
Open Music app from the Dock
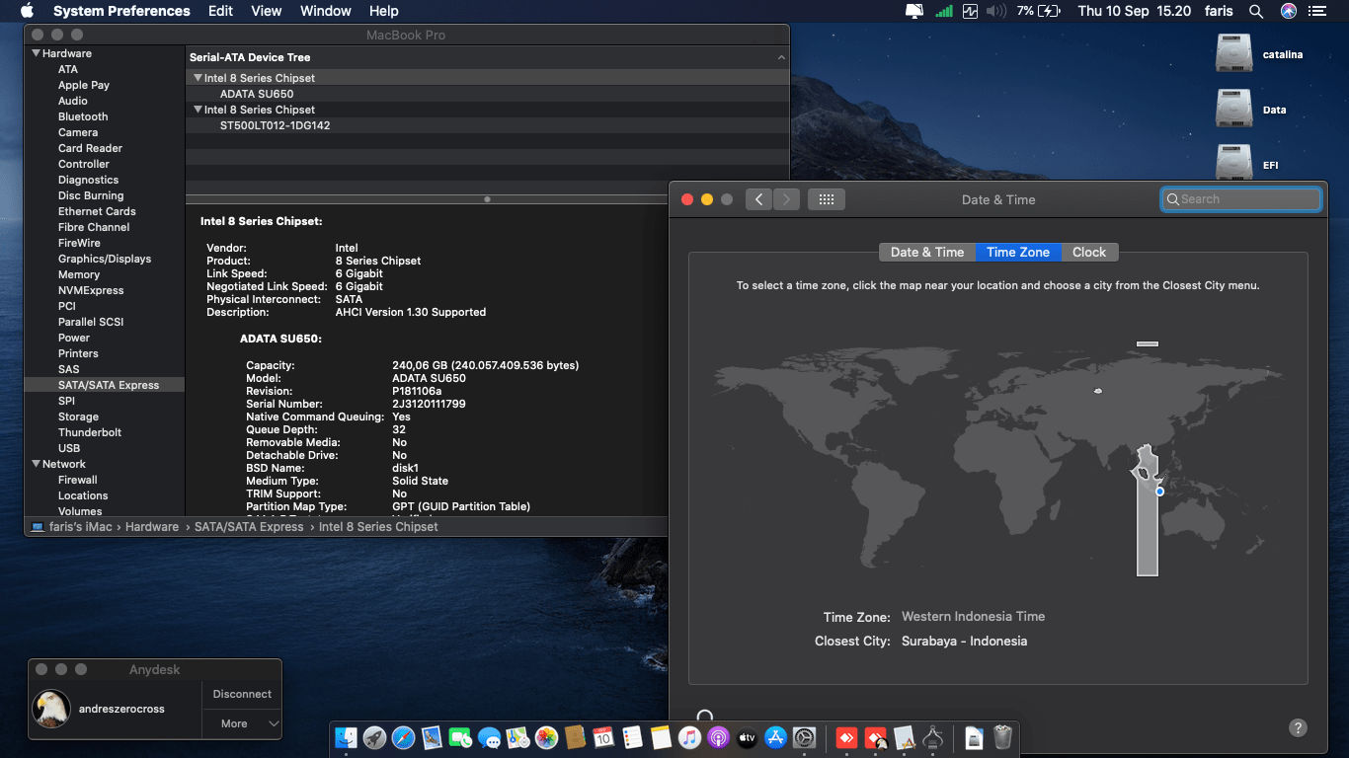pyautogui.click(x=689, y=737)
